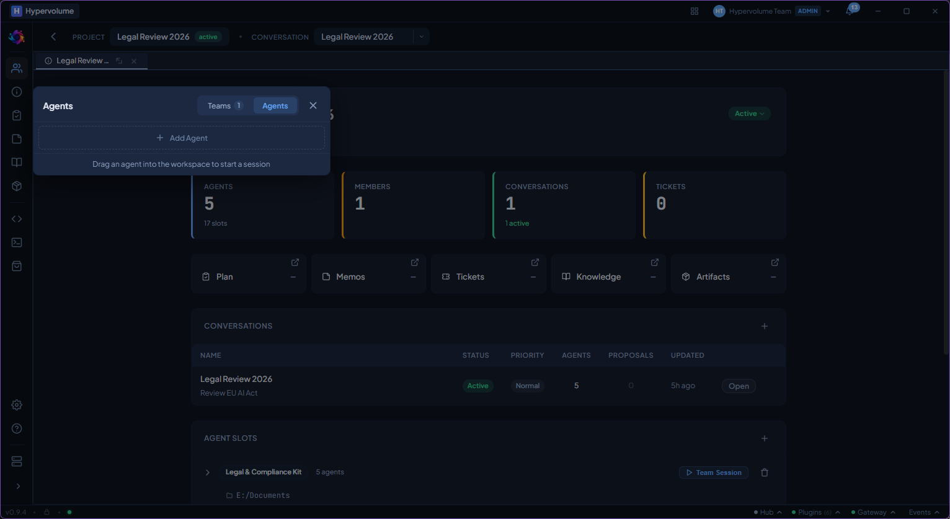Expand the Gateway status menu
The height and width of the screenshot is (519, 950).
[873, 512]
